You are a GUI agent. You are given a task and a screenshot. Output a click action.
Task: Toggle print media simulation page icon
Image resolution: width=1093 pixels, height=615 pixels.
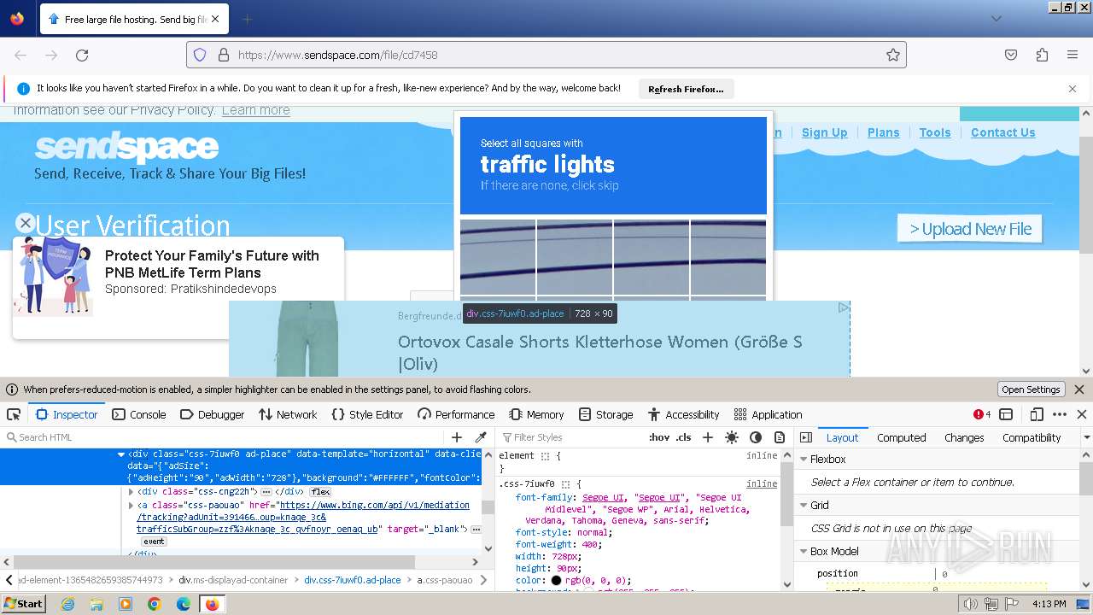[x=780, y=437]
